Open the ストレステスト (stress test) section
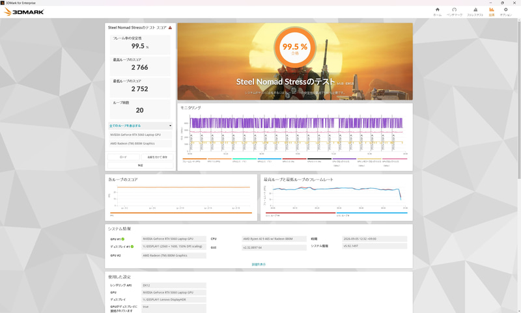Image resolution: width=521 pixels, height=313 pixels. (475, 12)
